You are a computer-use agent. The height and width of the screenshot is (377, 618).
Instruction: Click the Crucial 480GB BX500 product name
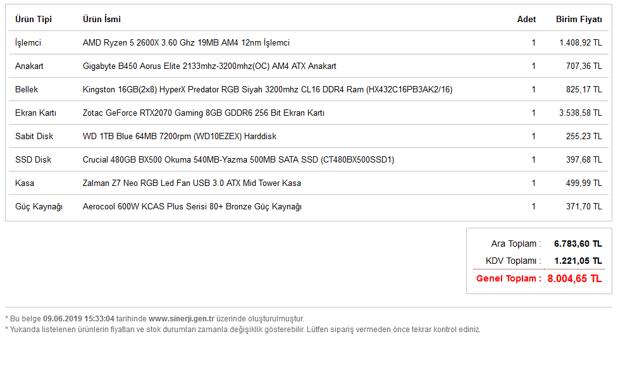point(238,160)
